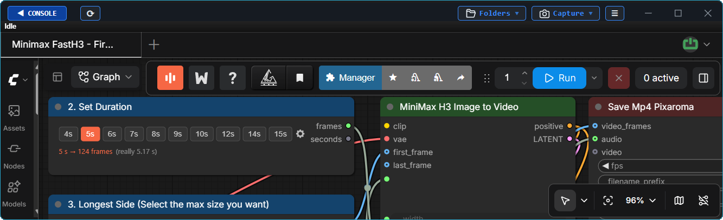The width and height of the screenshot is (723, 220).
Task: Click the restart/refresh icon button
Action: click(x=90, y=14)
